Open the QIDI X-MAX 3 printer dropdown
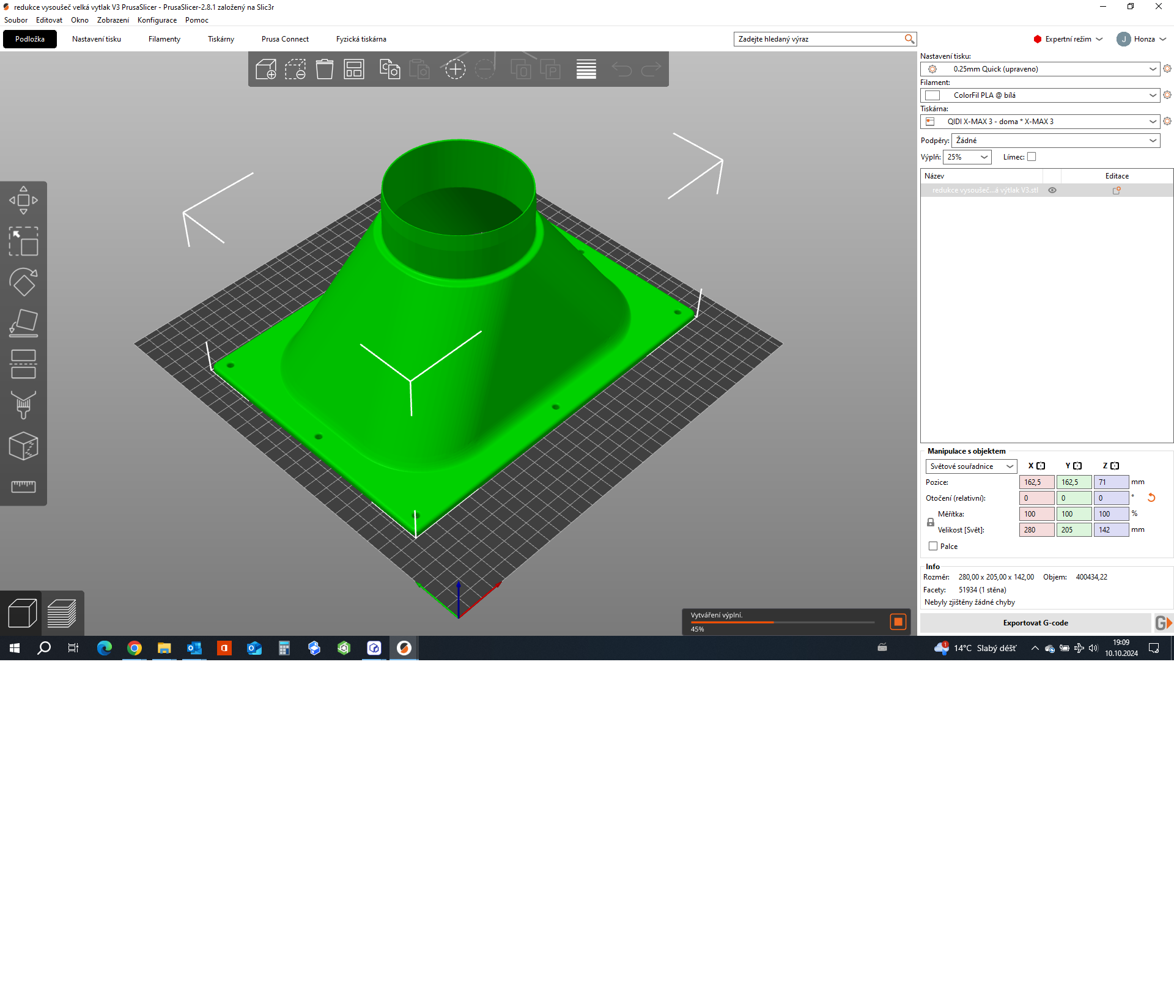 (x=1040, y=122)
